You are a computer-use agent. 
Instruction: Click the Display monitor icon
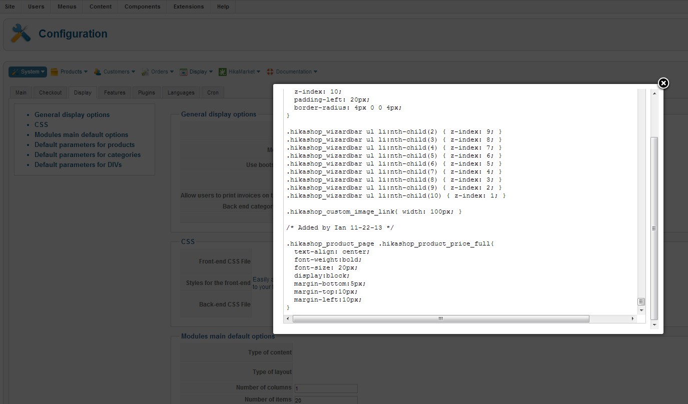point(184,72)
